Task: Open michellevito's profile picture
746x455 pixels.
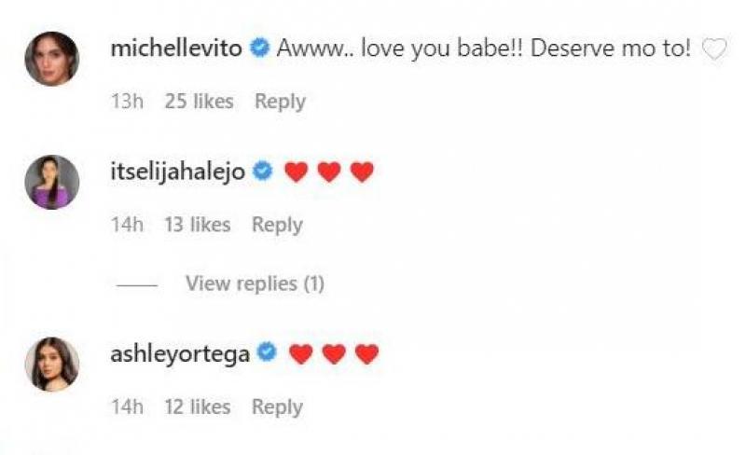Action: click(x=51, y=58)
